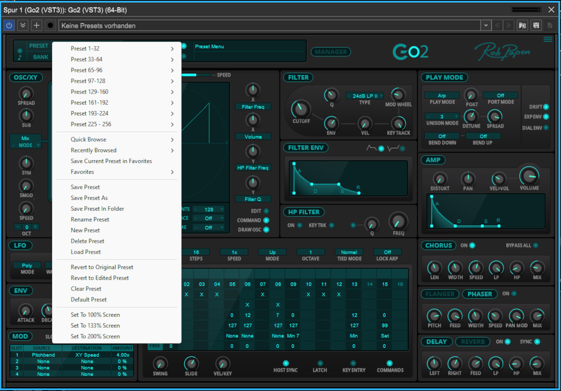Enable the DIAL ENV switch
Image resolution: width=561 pixels, height=391 pixels.
(x=546, y=128)
